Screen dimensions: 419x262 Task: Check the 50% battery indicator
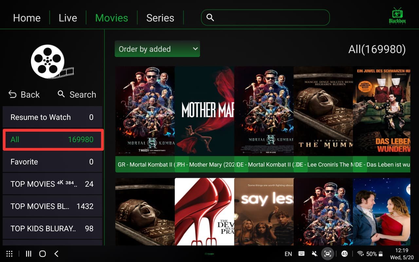tap(374, 254)
